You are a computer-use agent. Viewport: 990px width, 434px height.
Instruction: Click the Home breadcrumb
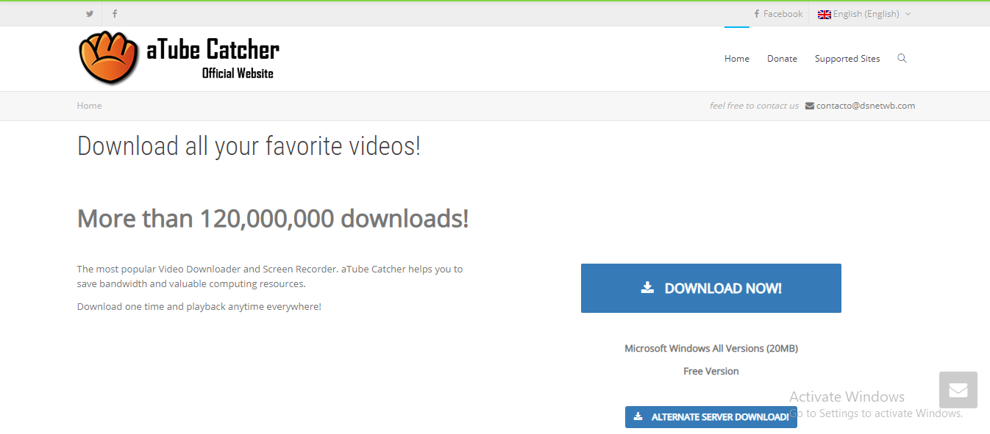[90, 106]
